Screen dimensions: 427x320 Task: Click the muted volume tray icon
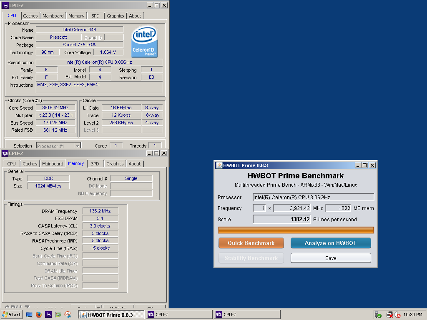pos(397,315)
